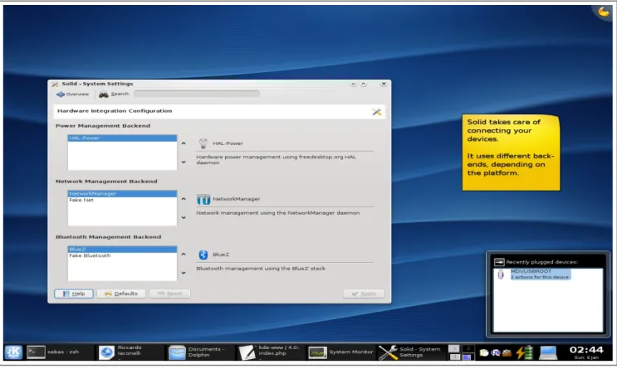Click the Overview back arrow icon
This screenshot has height=369, width=617.
click(60, 95)
